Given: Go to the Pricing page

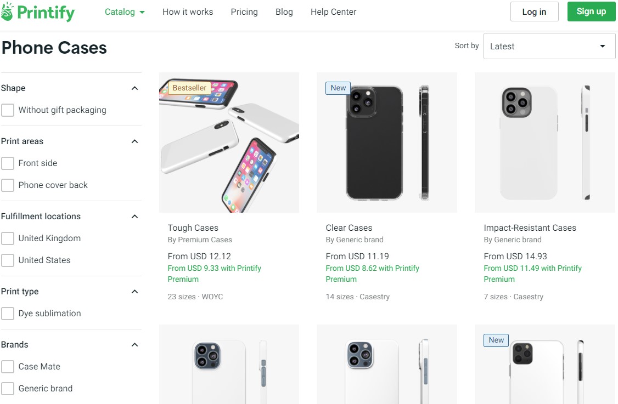Looking at the screenshot, I should (x=244, y=12).
